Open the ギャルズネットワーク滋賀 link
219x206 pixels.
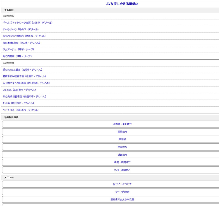click(x=28, y=23)
